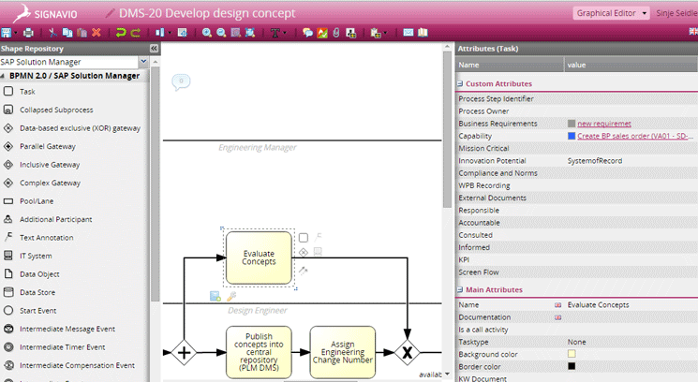Click the chart analysis toolbar icon
698x382 pixels.
[x=322, y=33]
